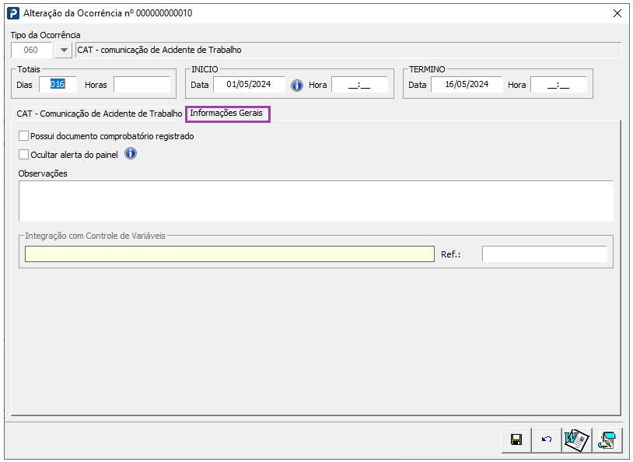The height and width of the screenshot is (462, 633).
Task: Click the TERMINO Hora field
Action: coord(558,85)
